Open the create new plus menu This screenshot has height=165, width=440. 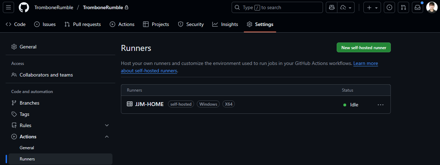point(372,7)
